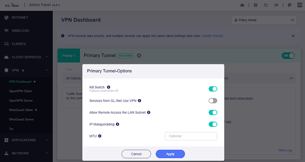Expand the Applications sidebar section
This screenshot has width=305, height=162.
(x=26, y=140)
